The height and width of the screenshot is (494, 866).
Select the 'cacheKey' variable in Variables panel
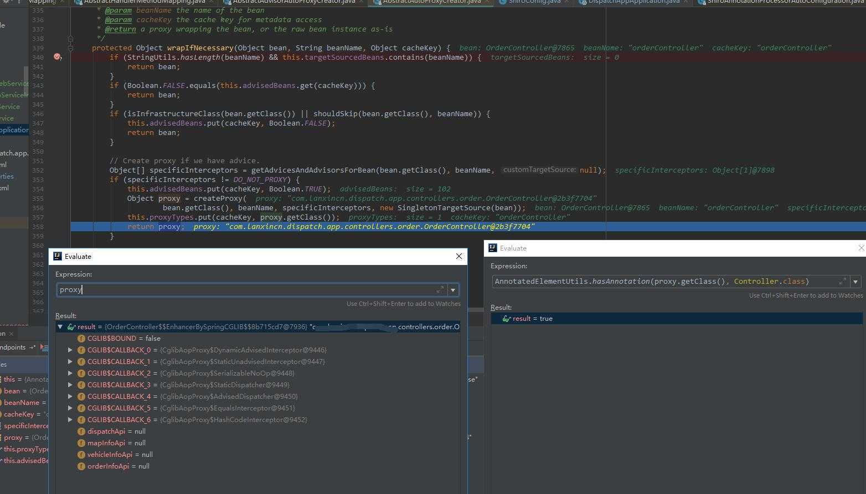pyautogui.click(x=24, y=414)
